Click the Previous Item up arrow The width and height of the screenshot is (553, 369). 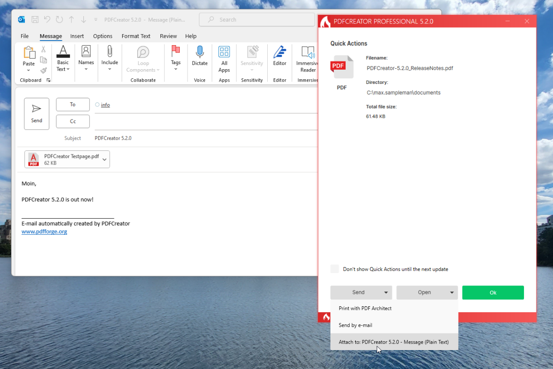coord(71,19)
